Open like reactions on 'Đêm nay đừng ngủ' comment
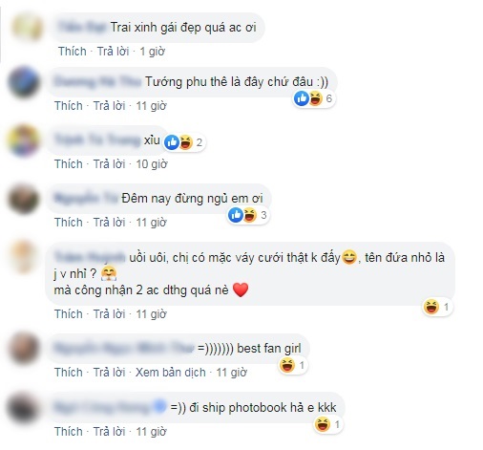Image resolution: width=483 pixels, height=450 pixels. [236, 215]
